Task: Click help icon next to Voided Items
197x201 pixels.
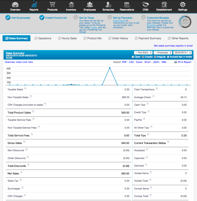Action: 151,172
